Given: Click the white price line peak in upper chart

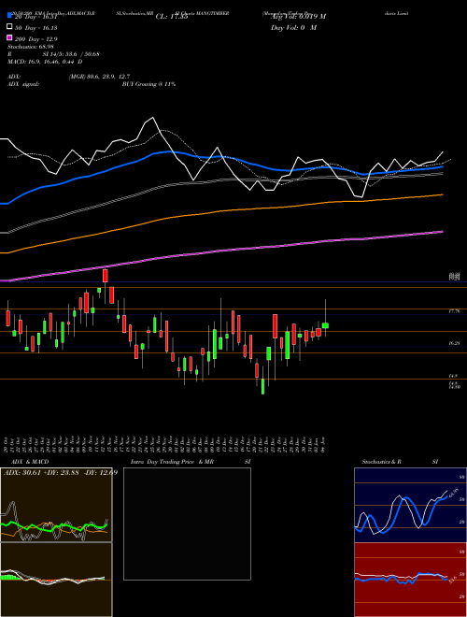Looking at the screenshot, I should tap(152, 118).
